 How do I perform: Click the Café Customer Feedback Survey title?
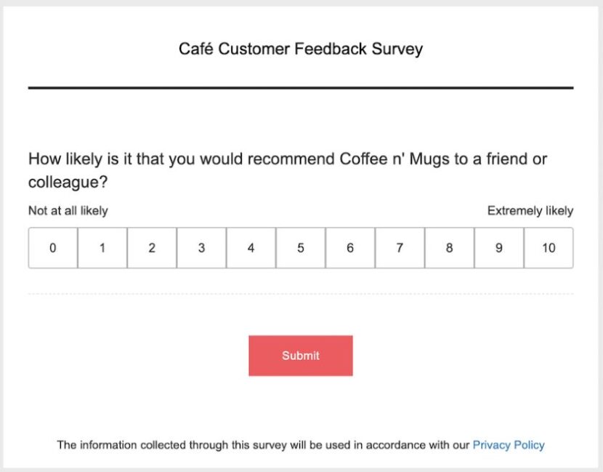point(301,49)
